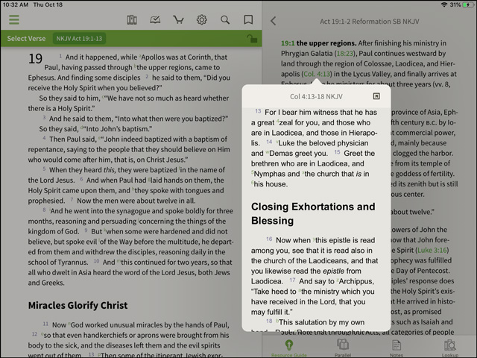Open the 18:23 cross reference link

345,54
